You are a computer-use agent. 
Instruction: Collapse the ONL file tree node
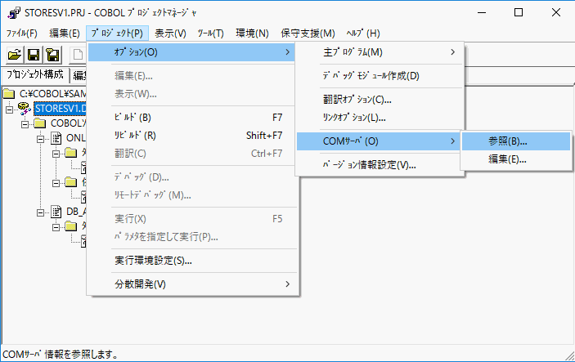(x=40, y=139)
